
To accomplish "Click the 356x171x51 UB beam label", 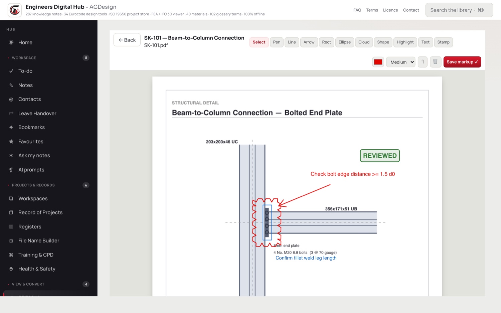I will pos(341,209).
